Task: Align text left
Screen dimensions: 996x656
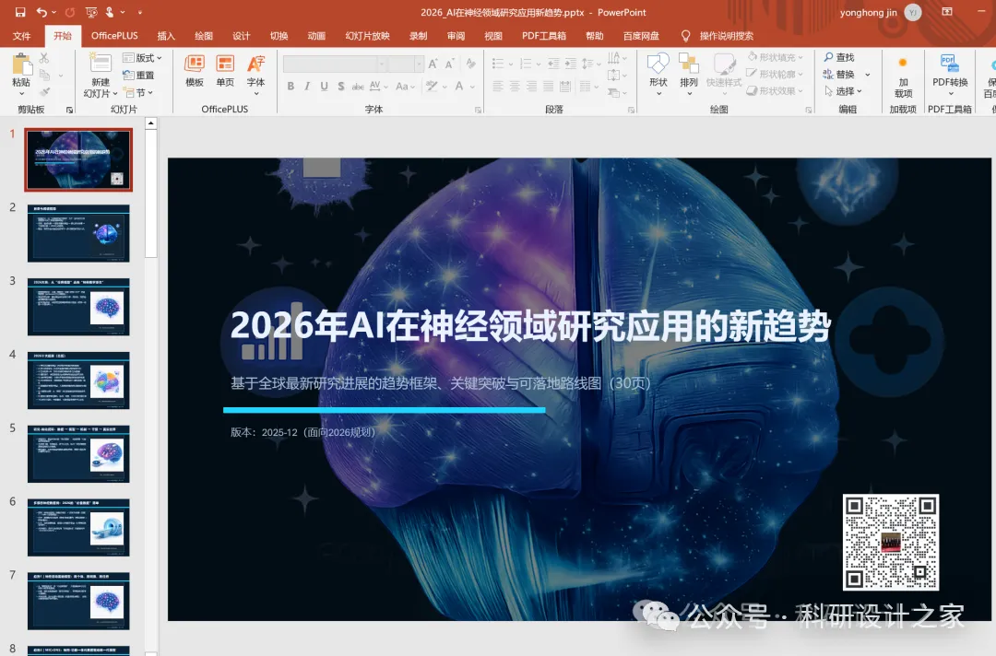Action: [x=498, y=87]
